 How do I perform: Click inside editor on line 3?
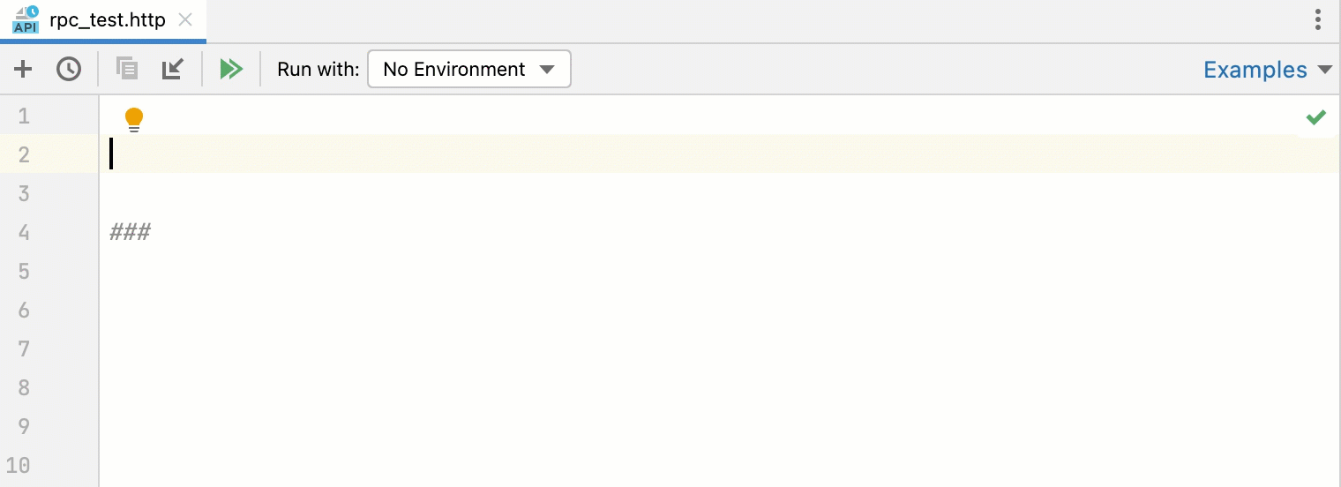pyautogui.click(x=720, y=193)
